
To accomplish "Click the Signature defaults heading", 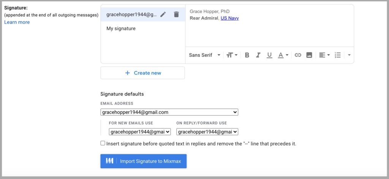I will (122, 94).
